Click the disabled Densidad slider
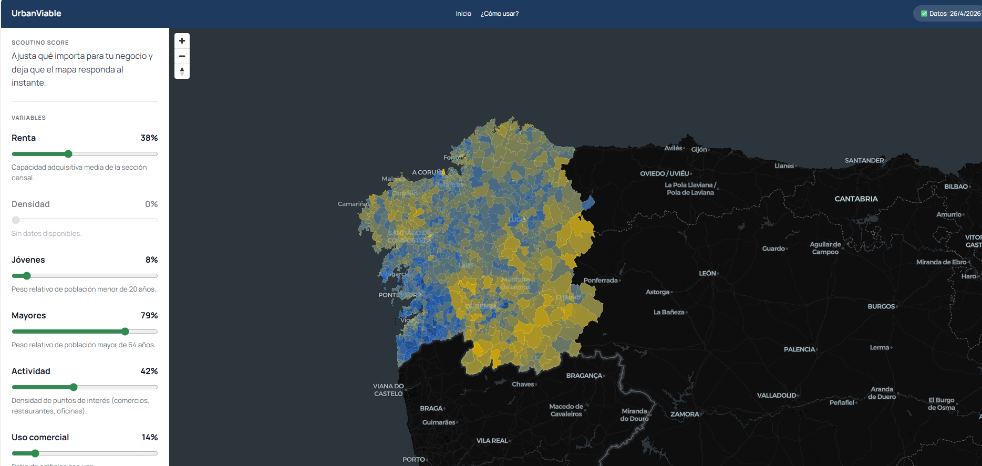 tap(85, 220)
